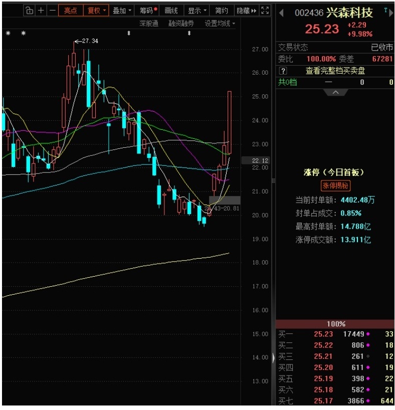Click the 涨停揭秘 button
The width and height of the screenshot is (395, 410).
[335, 185]
